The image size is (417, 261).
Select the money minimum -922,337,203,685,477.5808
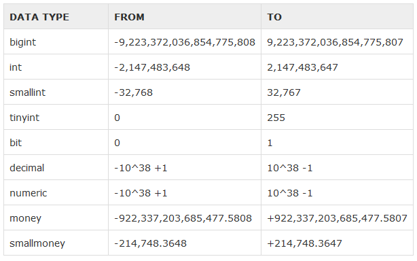click(183, 218)
